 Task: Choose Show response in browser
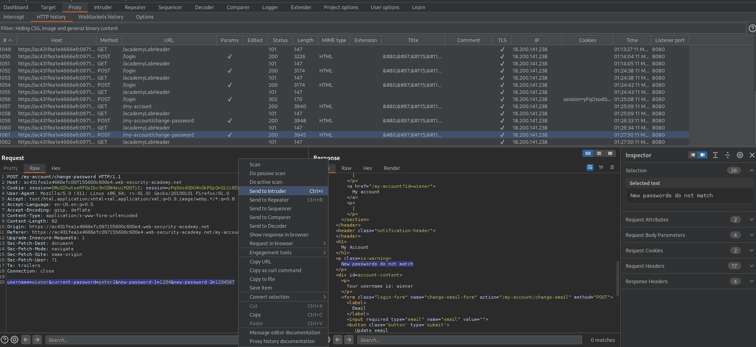coord(283,235)
